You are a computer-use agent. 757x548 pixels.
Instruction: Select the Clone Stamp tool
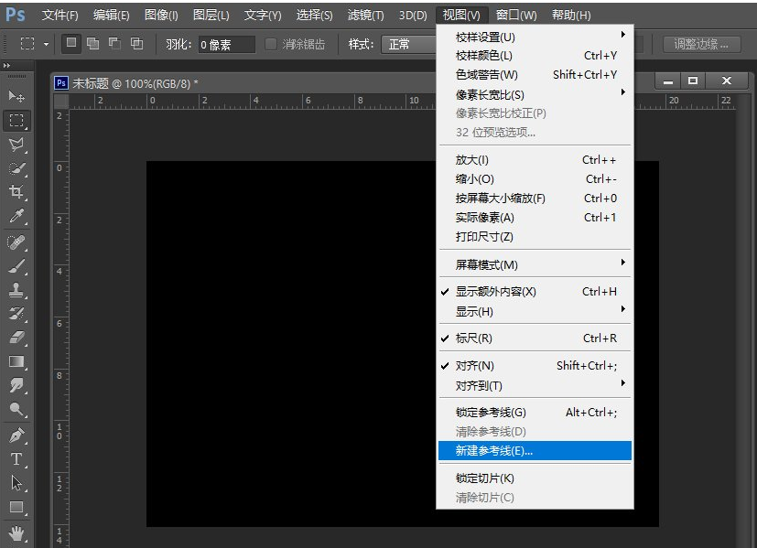[x=16, y=290]
